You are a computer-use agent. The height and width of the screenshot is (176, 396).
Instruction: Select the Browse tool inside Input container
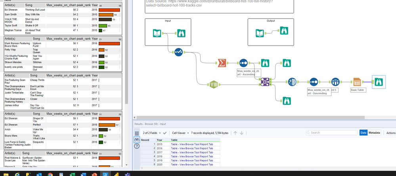point(181,33)
